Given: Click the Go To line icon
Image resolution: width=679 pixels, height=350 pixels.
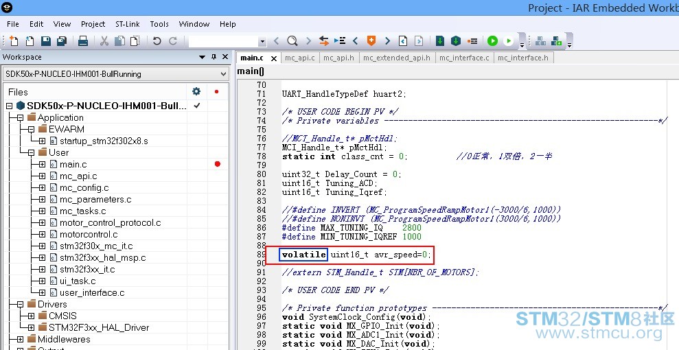Looking at the screenshot, I should [x=340, y=41].
